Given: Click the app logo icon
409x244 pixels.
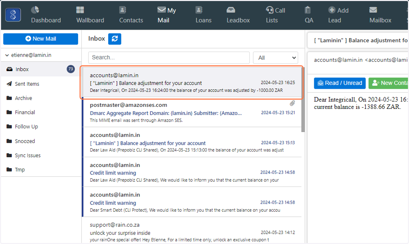Looking at the screenshot, I should (13, 15).
